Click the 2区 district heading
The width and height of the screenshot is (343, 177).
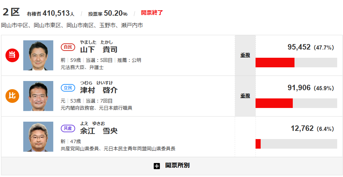click(11, 12)
